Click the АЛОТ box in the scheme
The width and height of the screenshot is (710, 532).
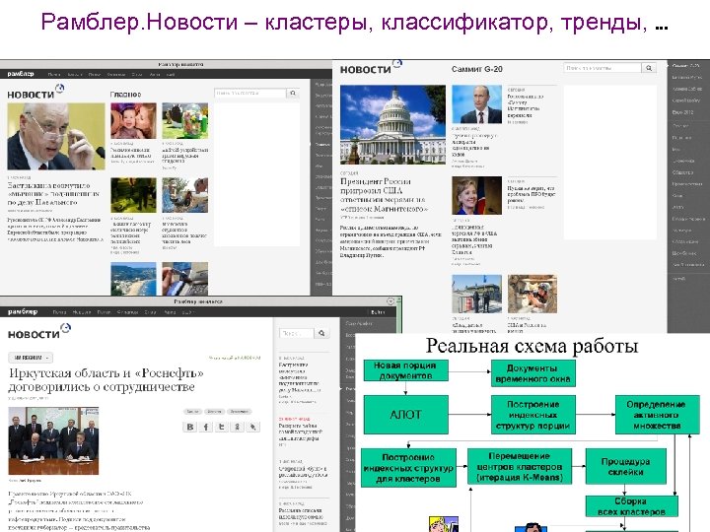(405, 415)
